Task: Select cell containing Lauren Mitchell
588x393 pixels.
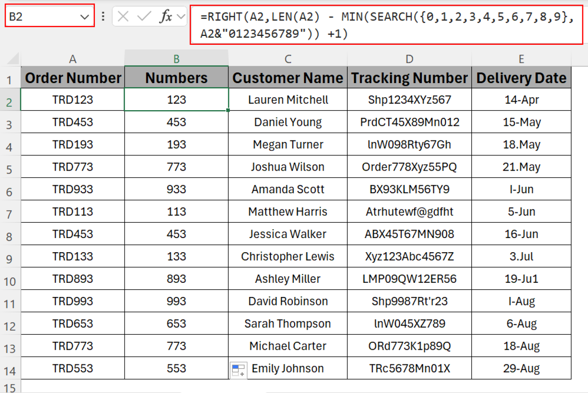Action: pyautogui.click(x=288, y=99)
